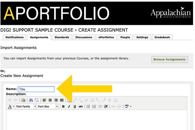Open the spellchecker language dropdown arrow
This screenshot has height=130, width=195.
tap(131, 107)
